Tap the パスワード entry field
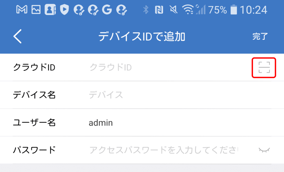The image size is (284, 172). pos(164,150)
